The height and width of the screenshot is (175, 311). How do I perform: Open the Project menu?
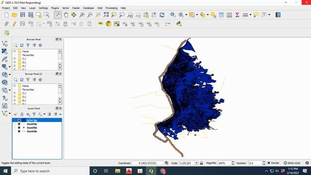coord(6,8)
